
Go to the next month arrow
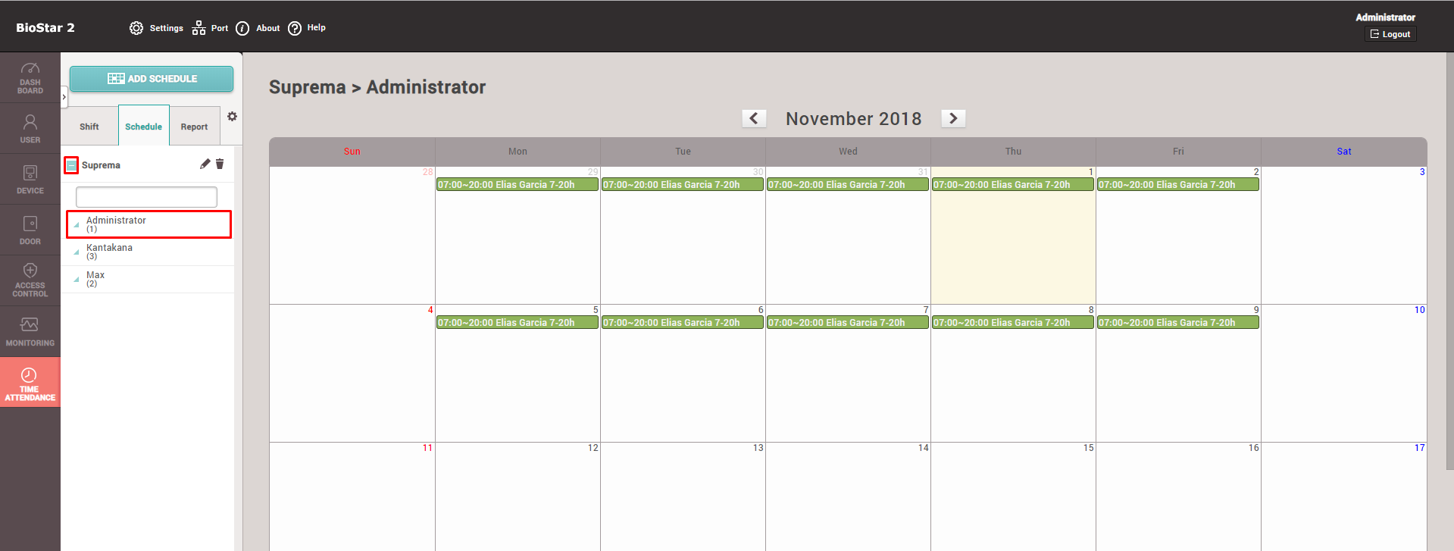(x=953, y=118)
